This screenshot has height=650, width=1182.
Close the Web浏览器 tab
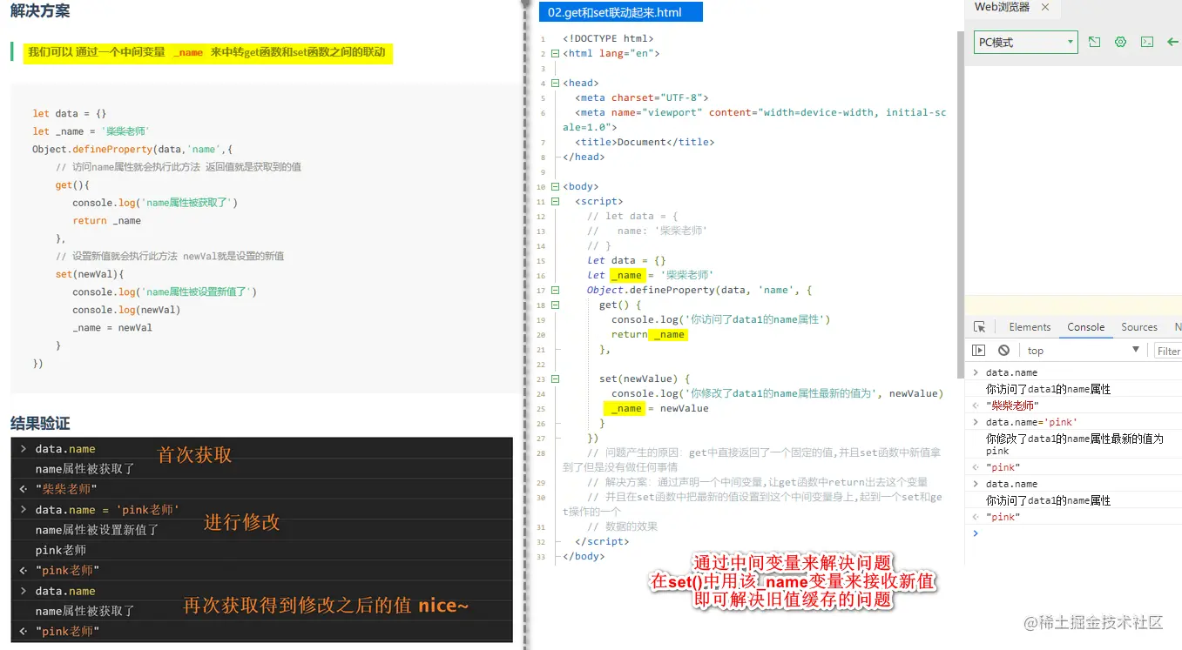click(1045, 7)
